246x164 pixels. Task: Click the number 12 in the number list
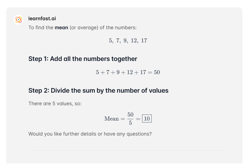click(x=134, y=41)
